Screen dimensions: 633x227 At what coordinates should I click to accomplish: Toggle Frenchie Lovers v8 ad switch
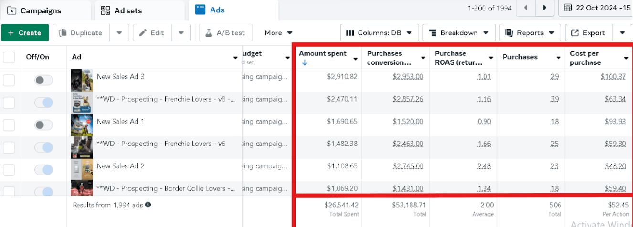[43, 103]
